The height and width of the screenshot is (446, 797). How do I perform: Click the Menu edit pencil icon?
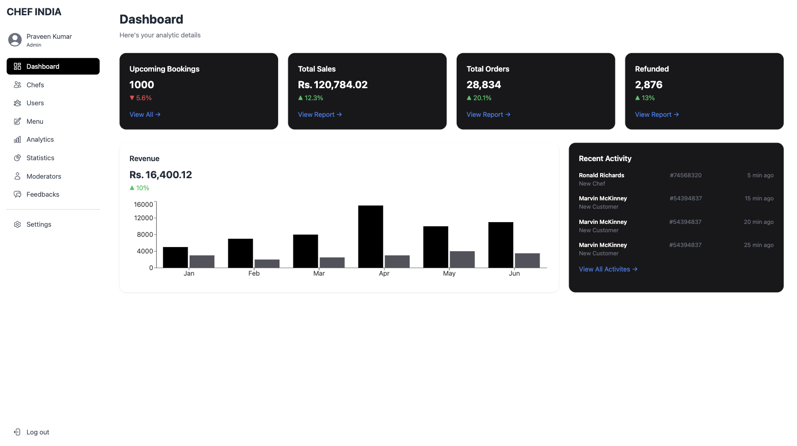(x=18, y=121)
